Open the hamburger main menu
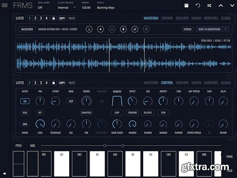 pos(5,5)
